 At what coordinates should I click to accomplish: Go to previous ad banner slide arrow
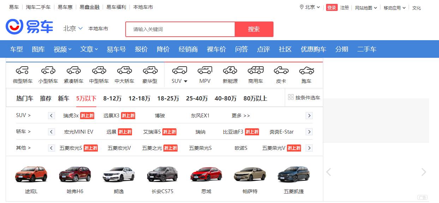[329, 172]
